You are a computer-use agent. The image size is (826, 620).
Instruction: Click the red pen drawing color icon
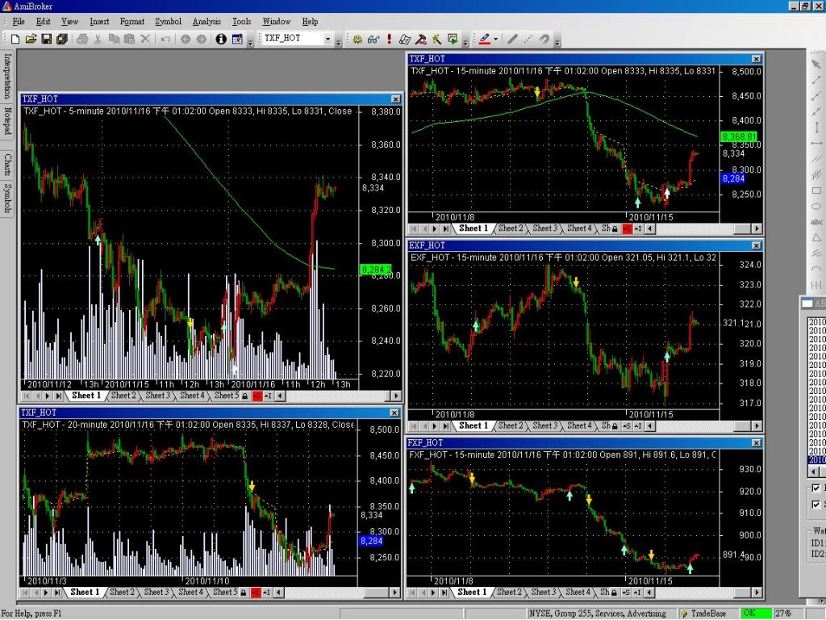click(485, 39)
